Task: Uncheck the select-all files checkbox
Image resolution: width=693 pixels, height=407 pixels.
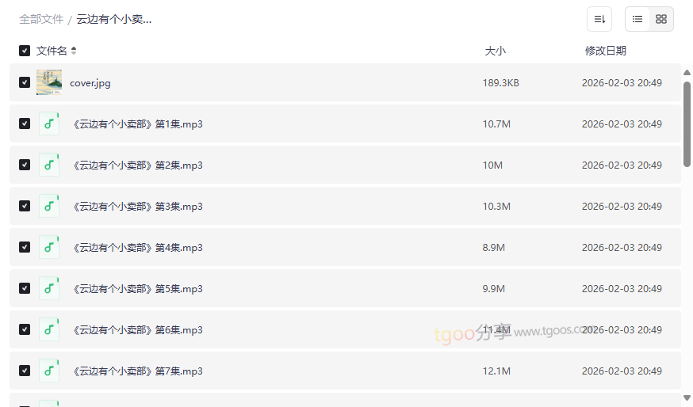Action: click(25, 51)
